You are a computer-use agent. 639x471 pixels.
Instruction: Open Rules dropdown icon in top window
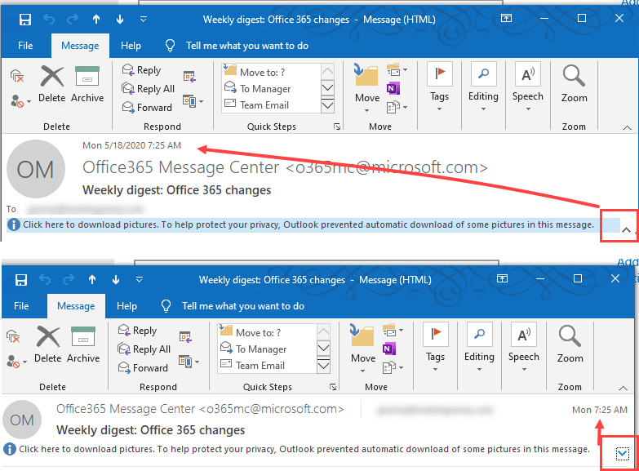[397, 70]
